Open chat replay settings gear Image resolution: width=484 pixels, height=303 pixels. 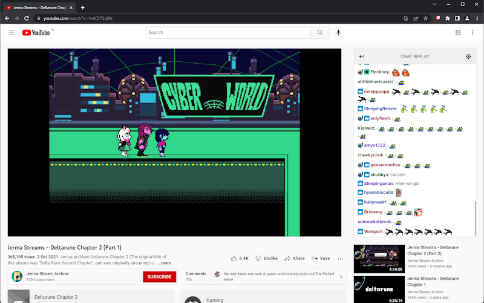(x=468, y=56)
